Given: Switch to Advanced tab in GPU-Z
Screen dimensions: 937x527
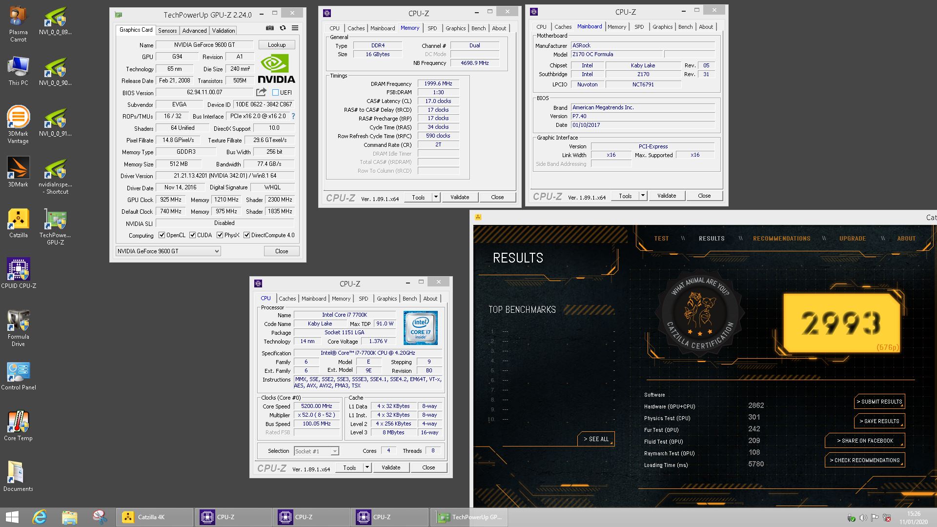Looking at the screenshot, I should [x=194, y=30].
